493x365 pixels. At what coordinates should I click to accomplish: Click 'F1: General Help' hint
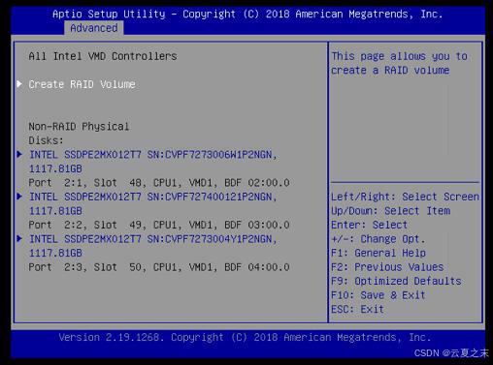(378, 253)
